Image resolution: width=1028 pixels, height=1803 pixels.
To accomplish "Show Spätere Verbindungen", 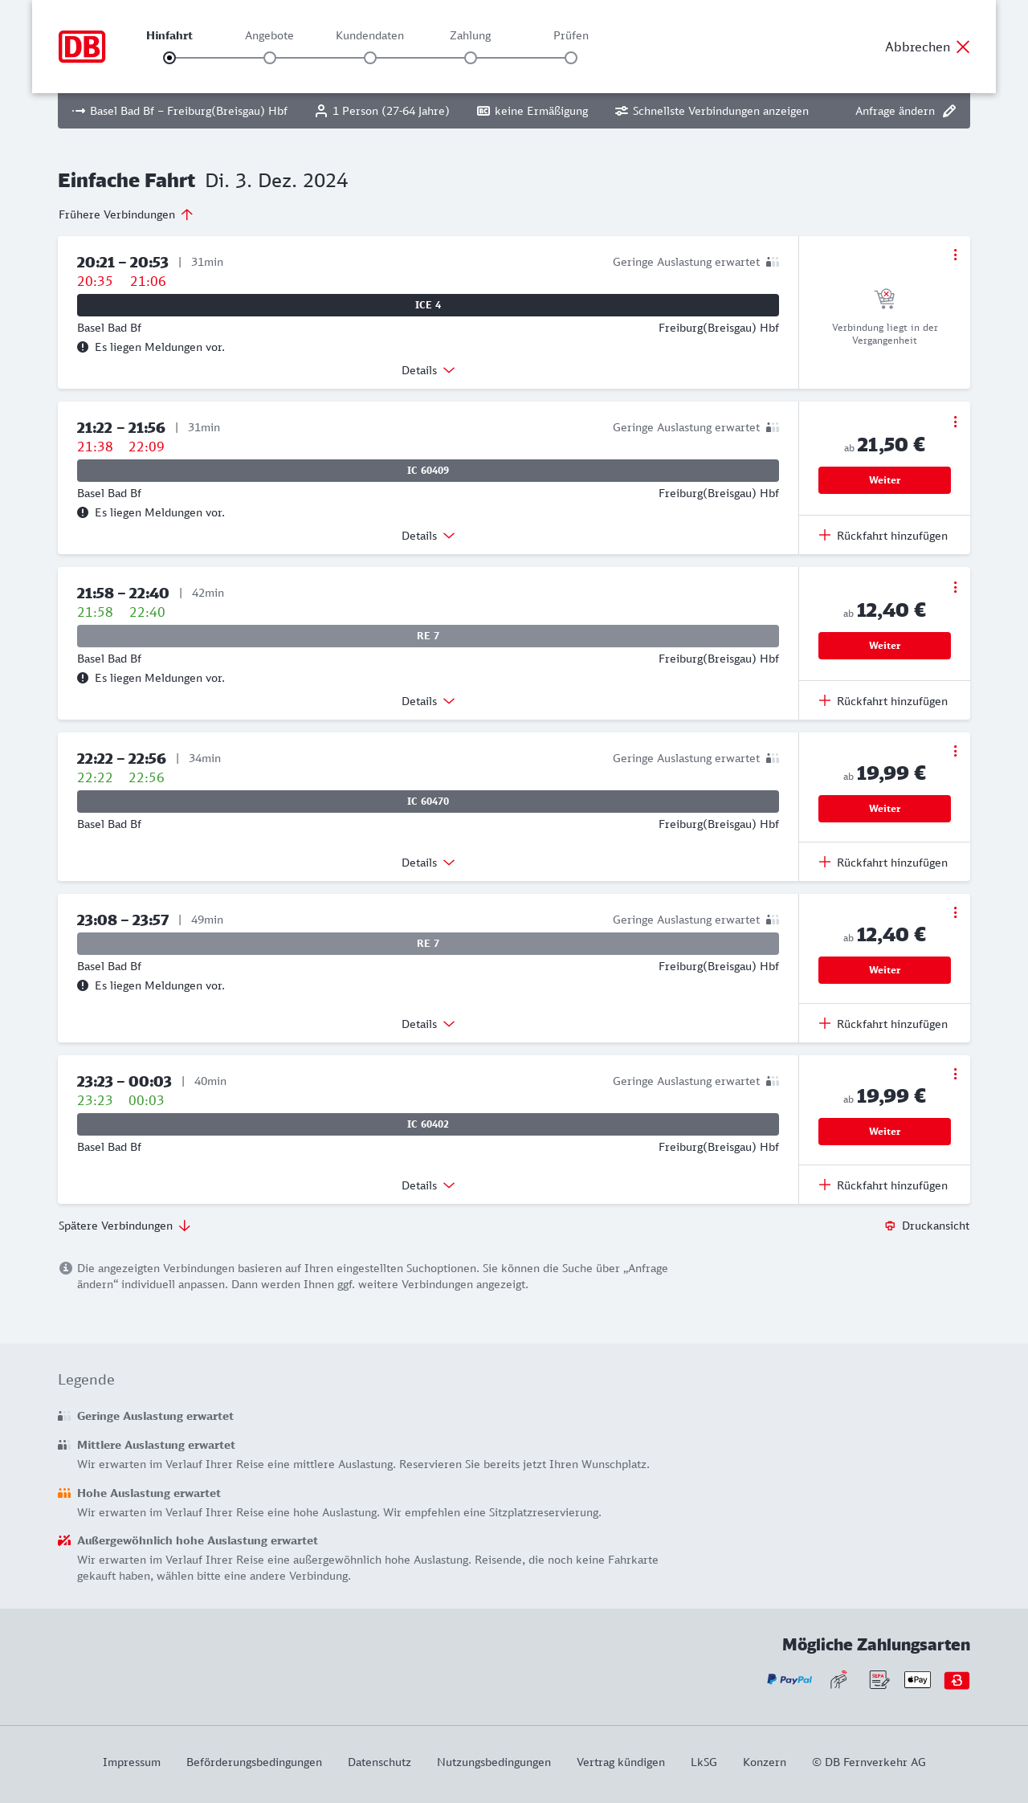I will tap(124, 1226).
